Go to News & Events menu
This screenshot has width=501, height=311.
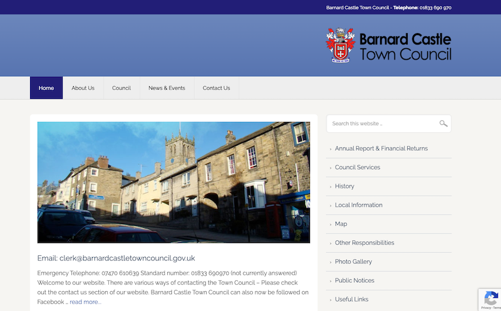tap(167, 88)
